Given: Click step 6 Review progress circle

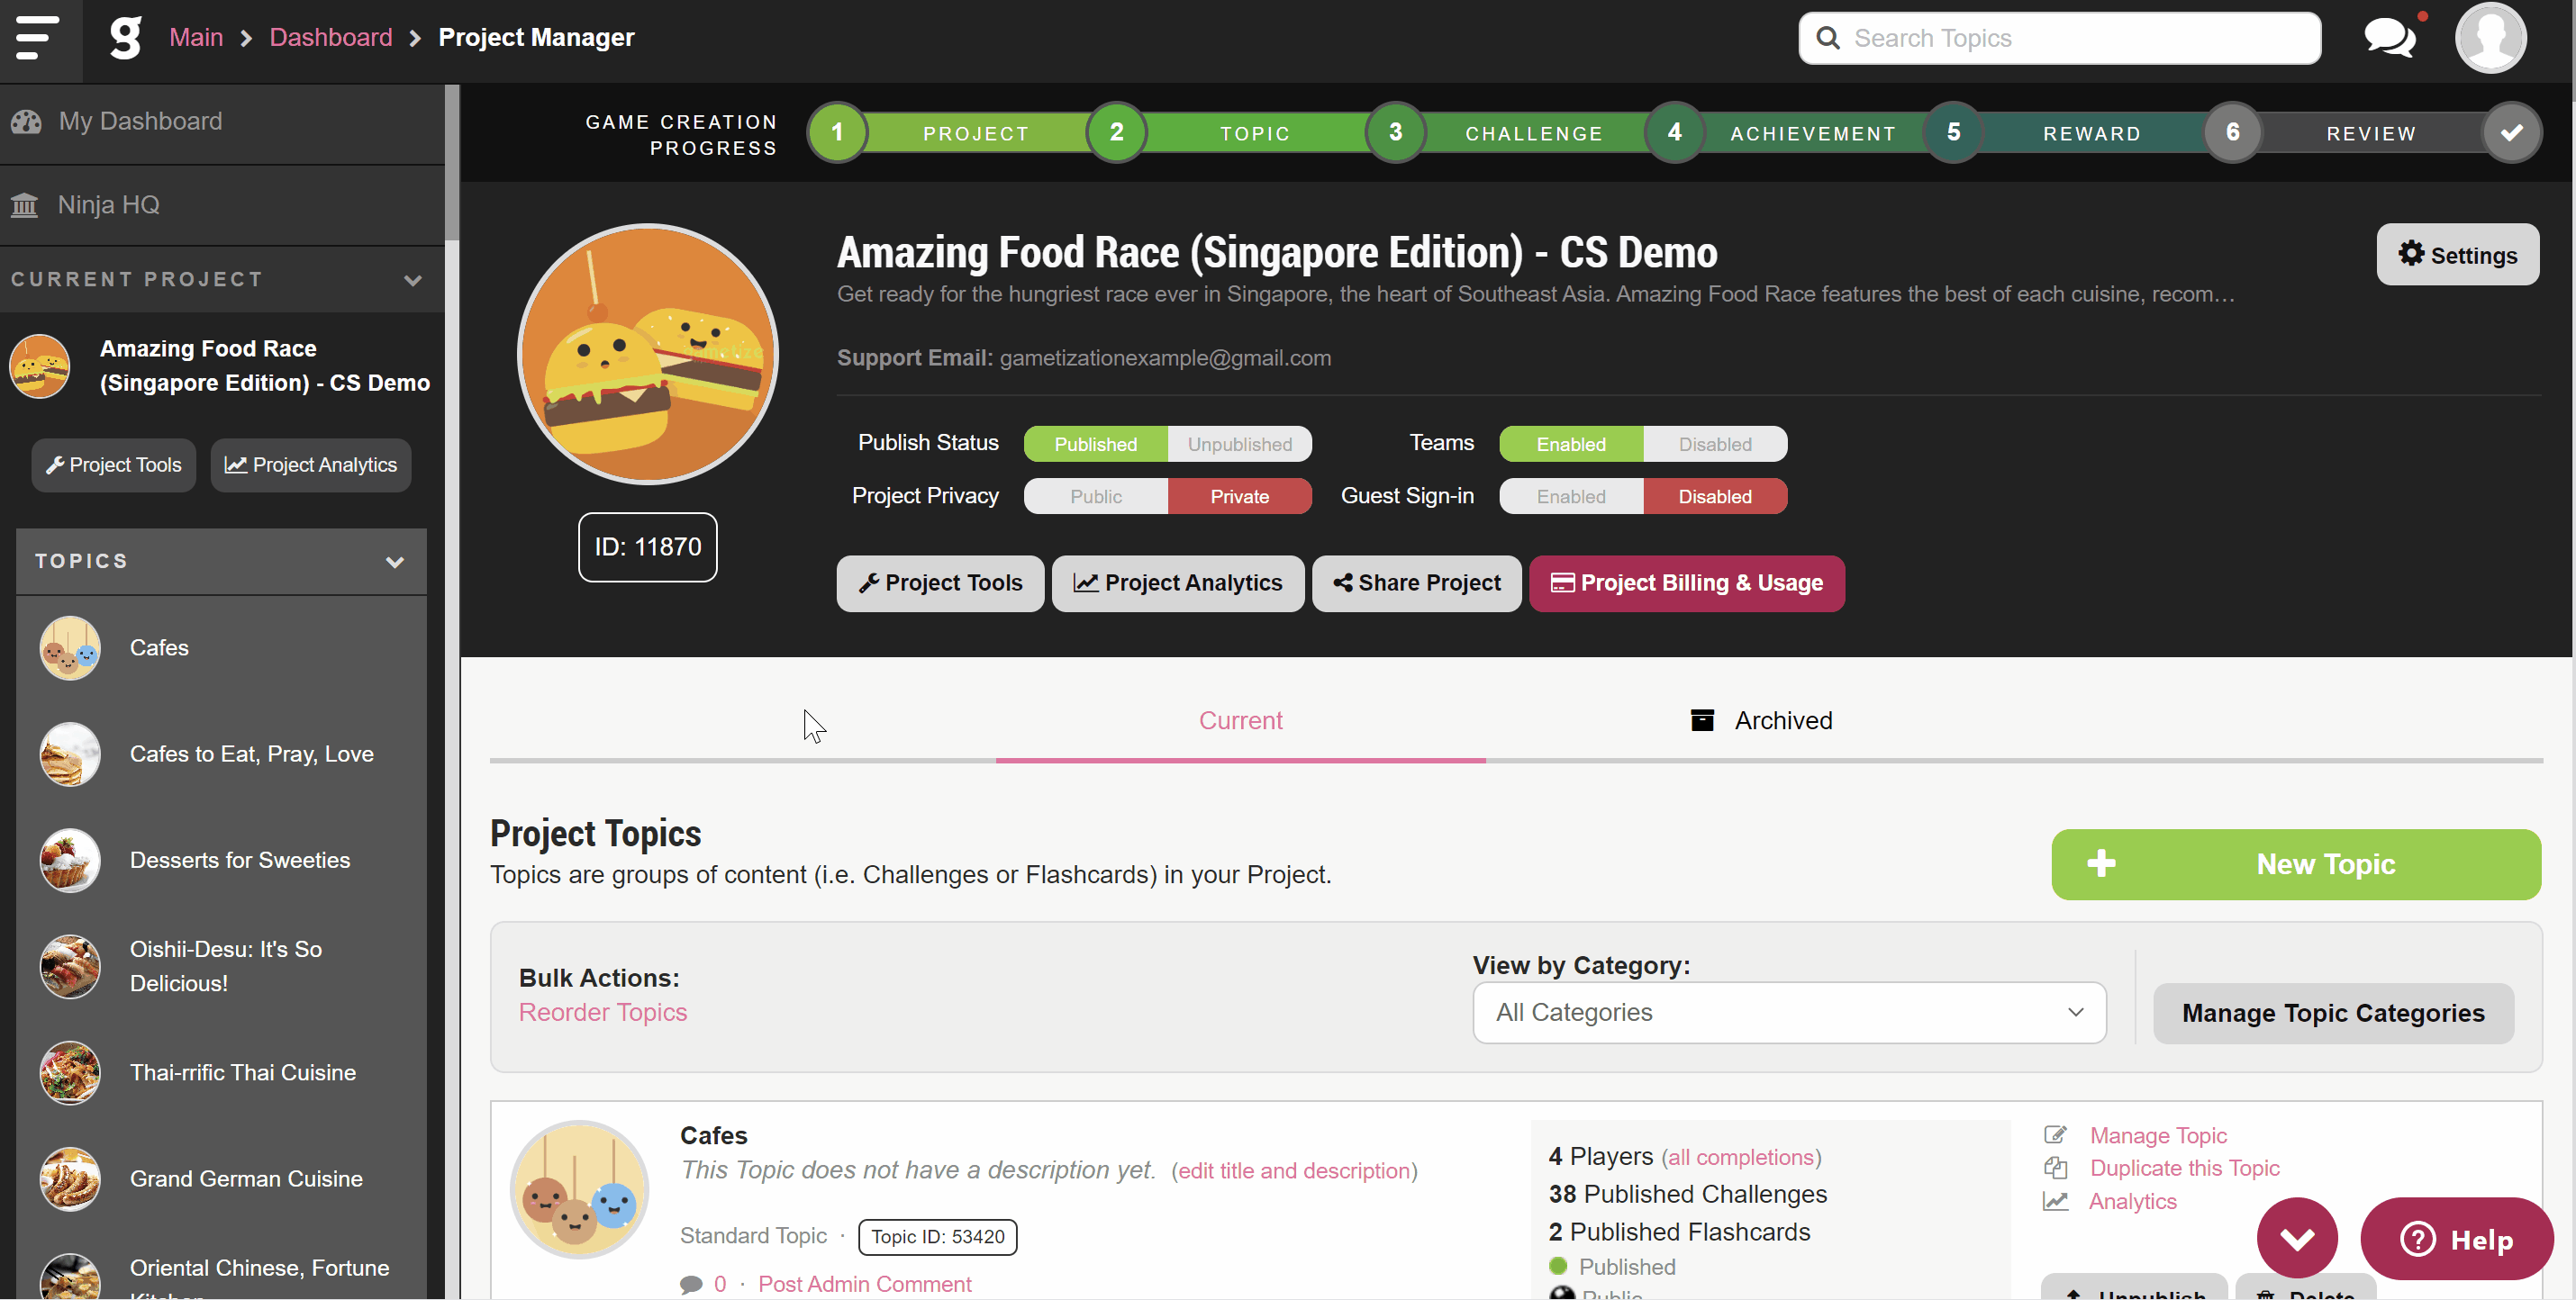Looking at the screenshot, I should pyautogui.click(x=2232, y=132).
